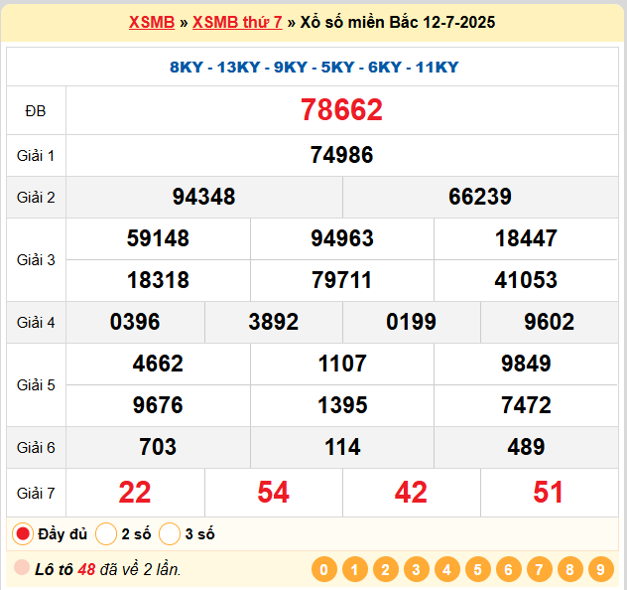Click the Giải 1 row label
The image size is (627, 590).
[36, 156]
